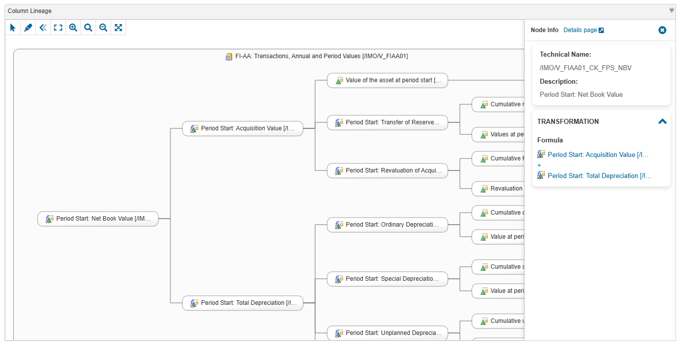The height and width of the screenshot is (346, 680).
Task: Select the Period Start: Total Depreciation node
Action: 243,303
